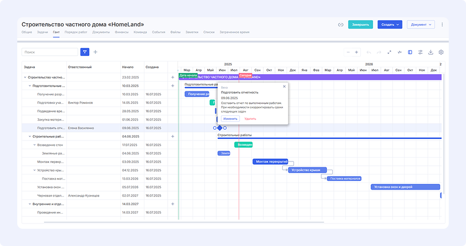Open the «Документ» dropdown
The height and width of the screenshot is (246, 466).
point(421,24)
